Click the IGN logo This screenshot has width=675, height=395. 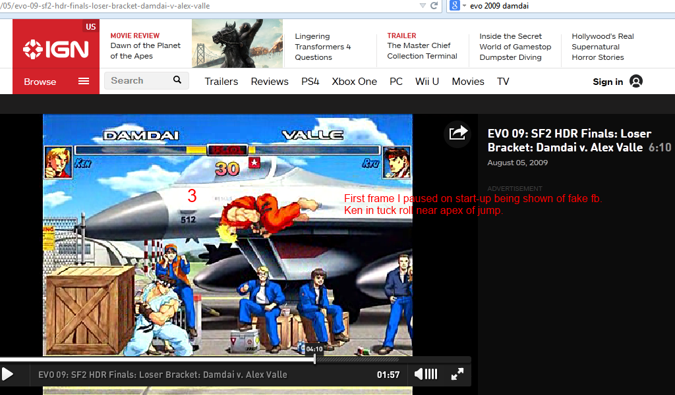point(56,49)
